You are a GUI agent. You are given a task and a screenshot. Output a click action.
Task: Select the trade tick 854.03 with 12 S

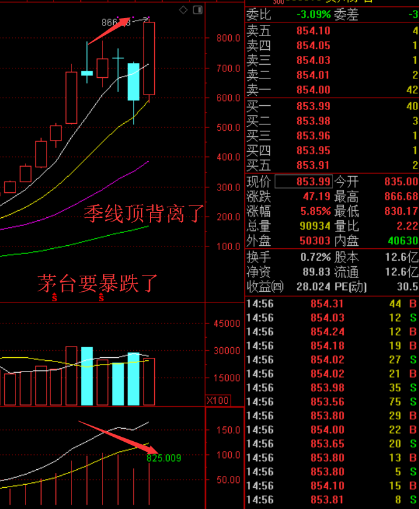coord(332,318)
